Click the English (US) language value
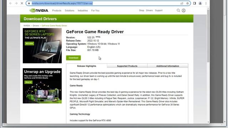Screen dimensions: 228x128 [94, 47]
